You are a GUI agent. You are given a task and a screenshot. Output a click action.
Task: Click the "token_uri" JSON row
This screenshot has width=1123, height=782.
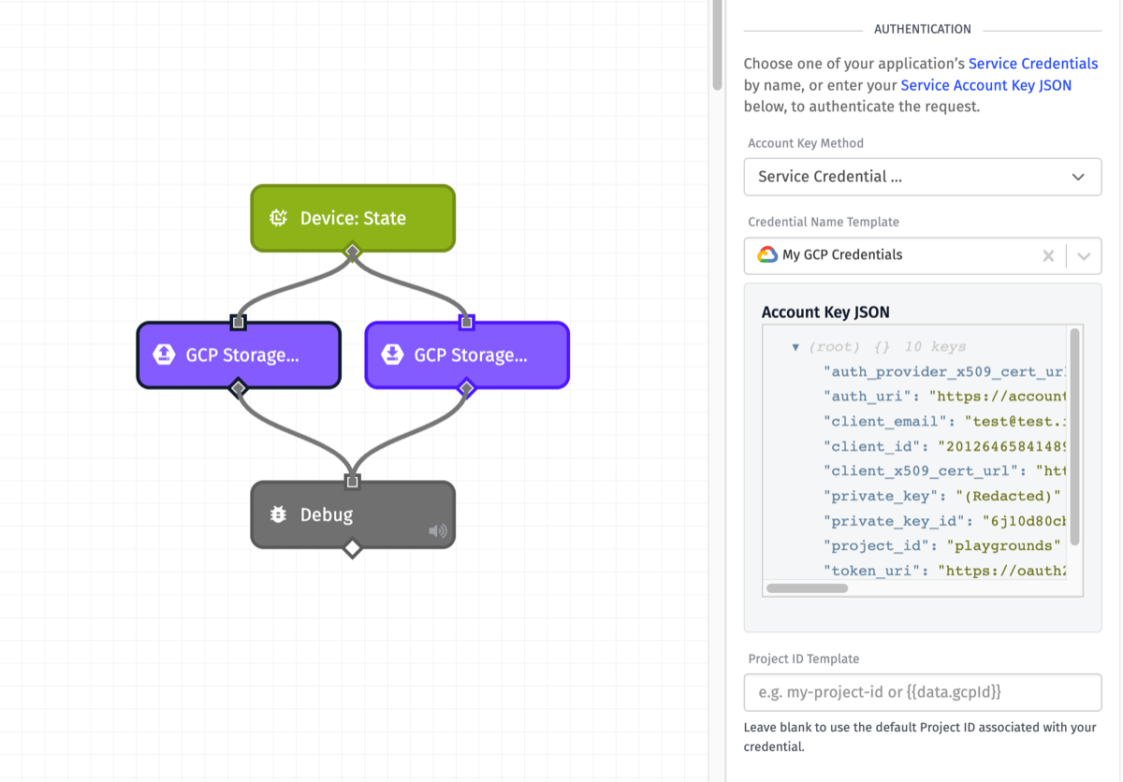point(944,571)
